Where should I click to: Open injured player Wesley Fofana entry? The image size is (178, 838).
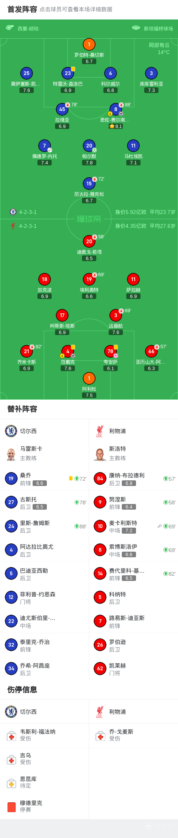click(45, 735)
